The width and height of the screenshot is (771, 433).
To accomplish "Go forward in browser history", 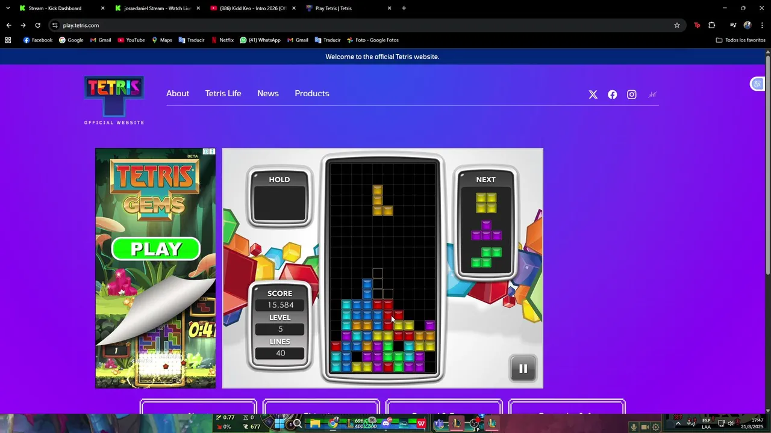I will click(23, 25).
